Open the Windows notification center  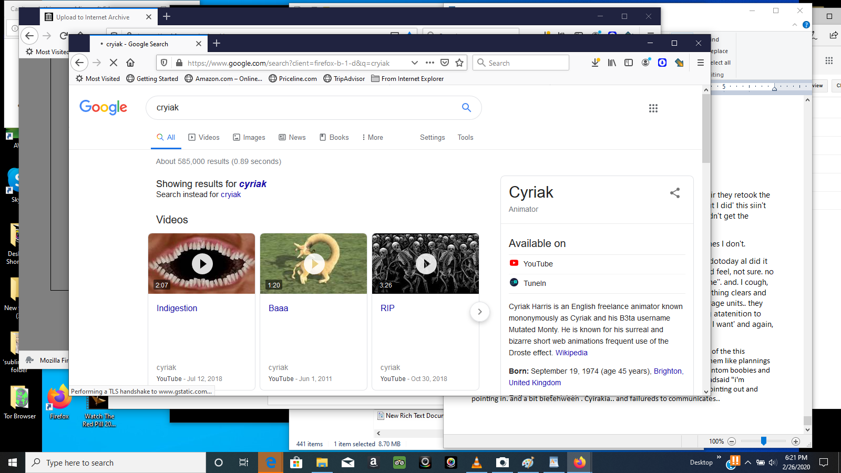[824, 462]
